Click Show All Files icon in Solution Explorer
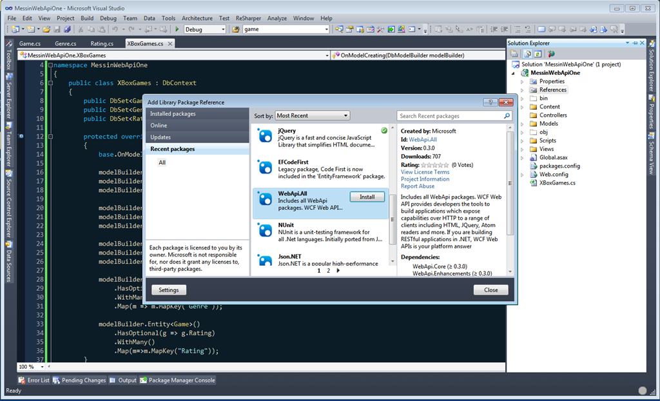 pos(527,54)
